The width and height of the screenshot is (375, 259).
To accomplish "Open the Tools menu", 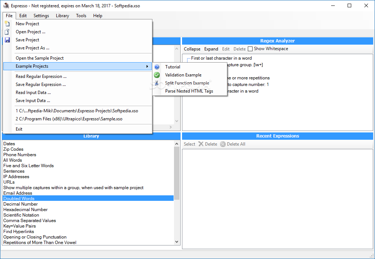I will pos(81,16).
